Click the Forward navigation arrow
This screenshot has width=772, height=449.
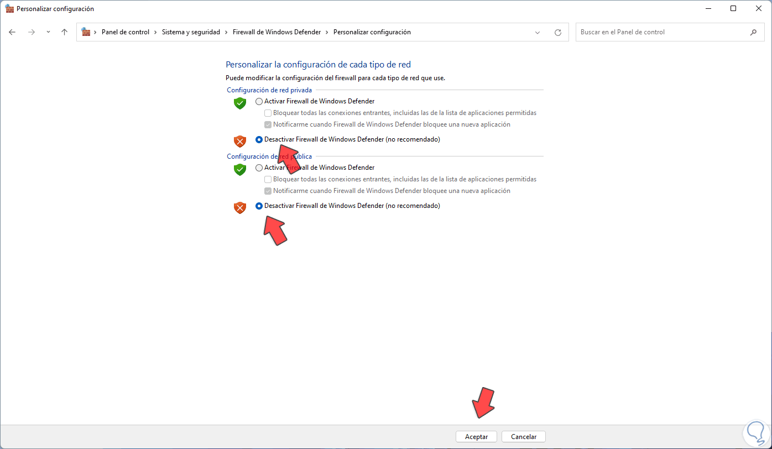[32, 32]
